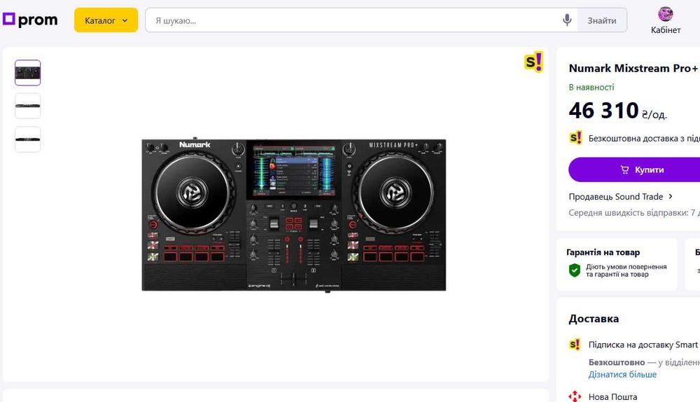
Task: Click green shield guarantee icon
Action: [575, 270]
